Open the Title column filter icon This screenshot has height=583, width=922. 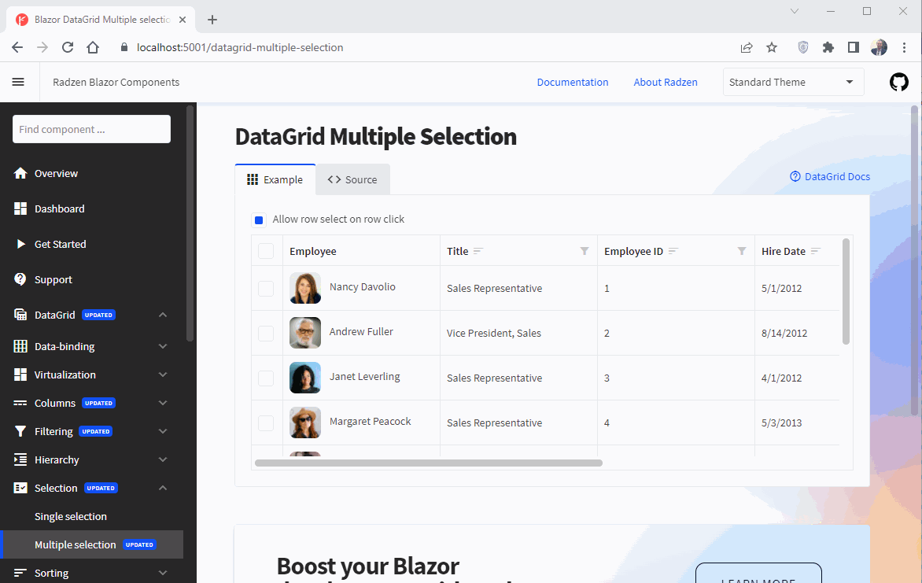[x=585, y=251]
